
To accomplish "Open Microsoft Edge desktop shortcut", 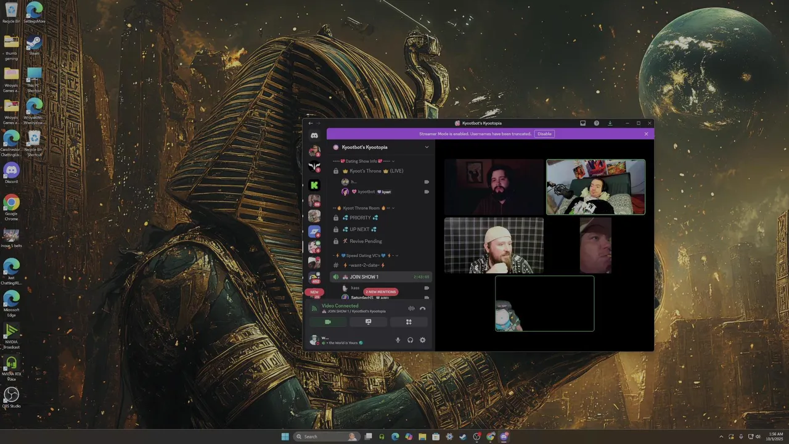I will pos(11,304).
